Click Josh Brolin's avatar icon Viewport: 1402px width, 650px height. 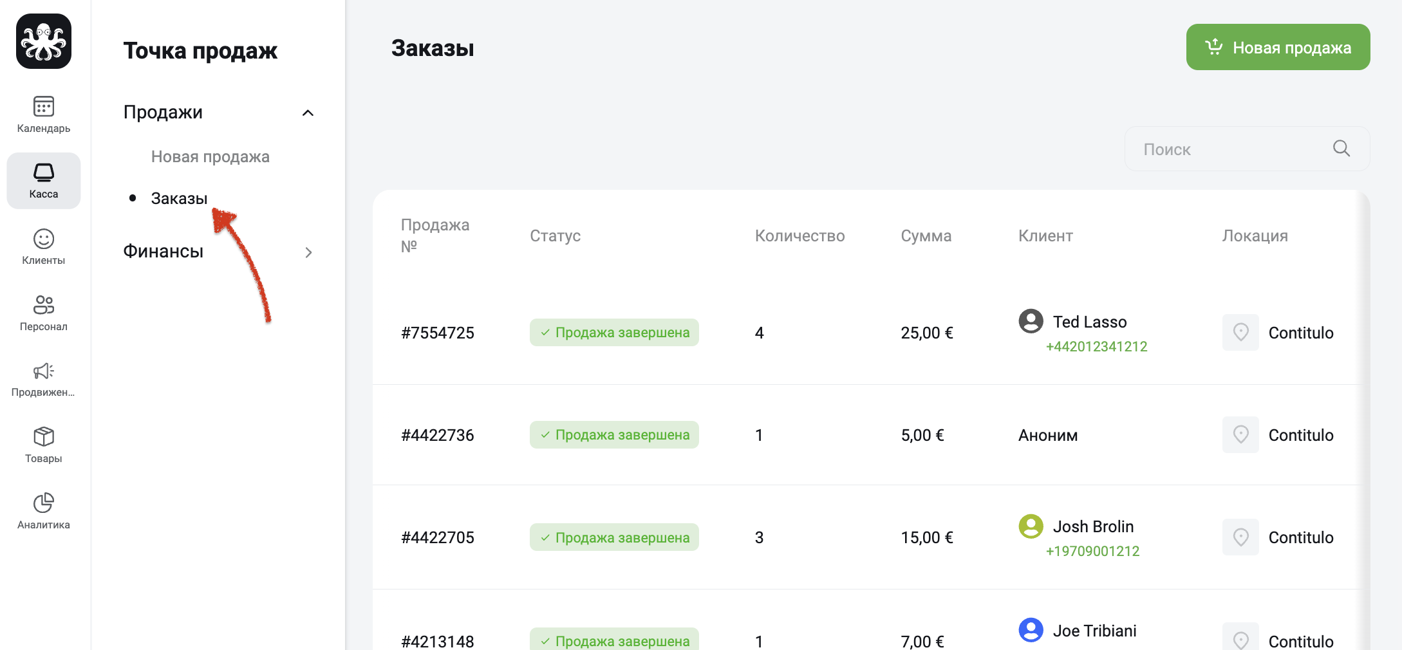click(x=1031, y=526)
